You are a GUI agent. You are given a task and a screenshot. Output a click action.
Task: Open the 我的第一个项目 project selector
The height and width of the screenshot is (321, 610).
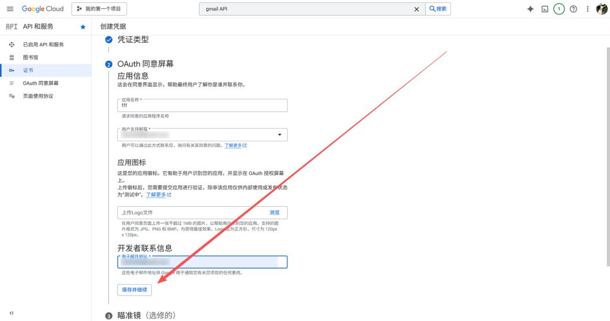(x=99, y=9)
